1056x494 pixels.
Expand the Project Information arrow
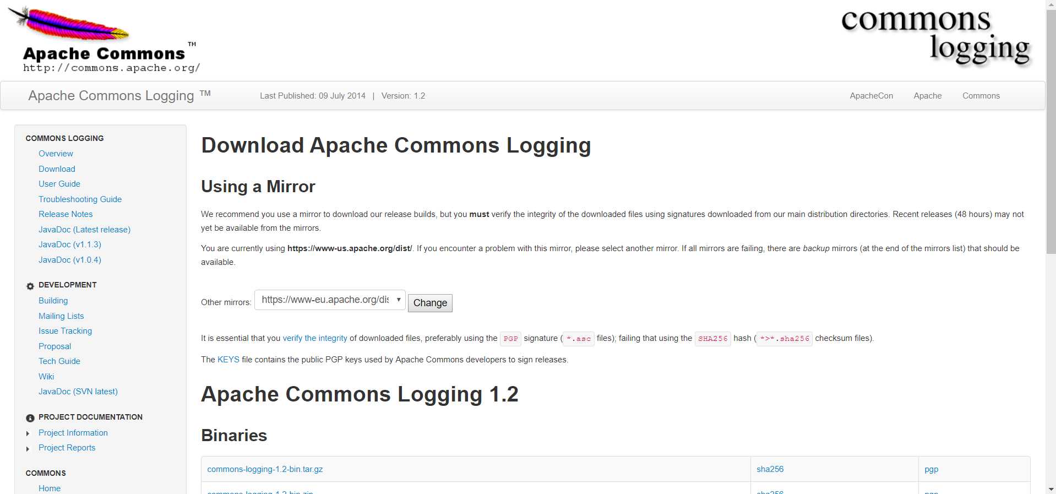(28, 434)
